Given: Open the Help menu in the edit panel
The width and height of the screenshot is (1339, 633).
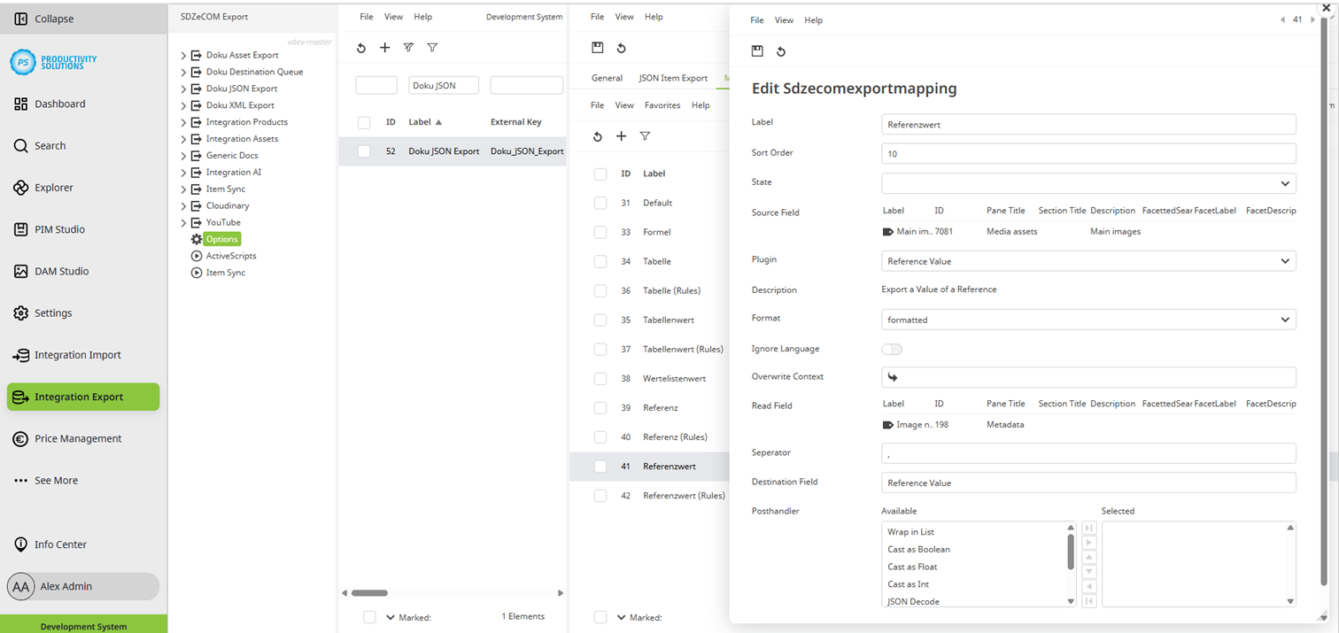Looking at the screenshot, I should (x=813, y=19).
